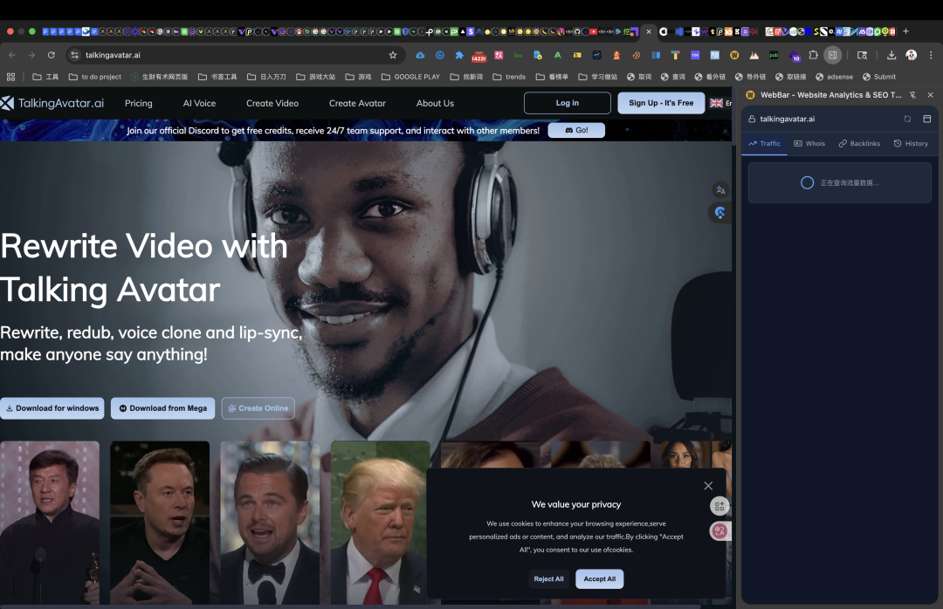The image size is (943, 609).
Task: Open the AI Voice menu item
Action: [x=199, y=104]
